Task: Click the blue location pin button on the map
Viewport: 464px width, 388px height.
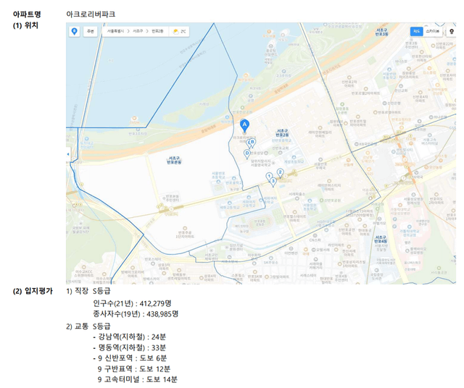Action: point(74,31)
